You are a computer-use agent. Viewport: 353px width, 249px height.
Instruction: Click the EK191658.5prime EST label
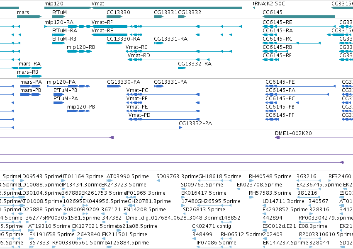pyautogui.click(x=52, y=234)
